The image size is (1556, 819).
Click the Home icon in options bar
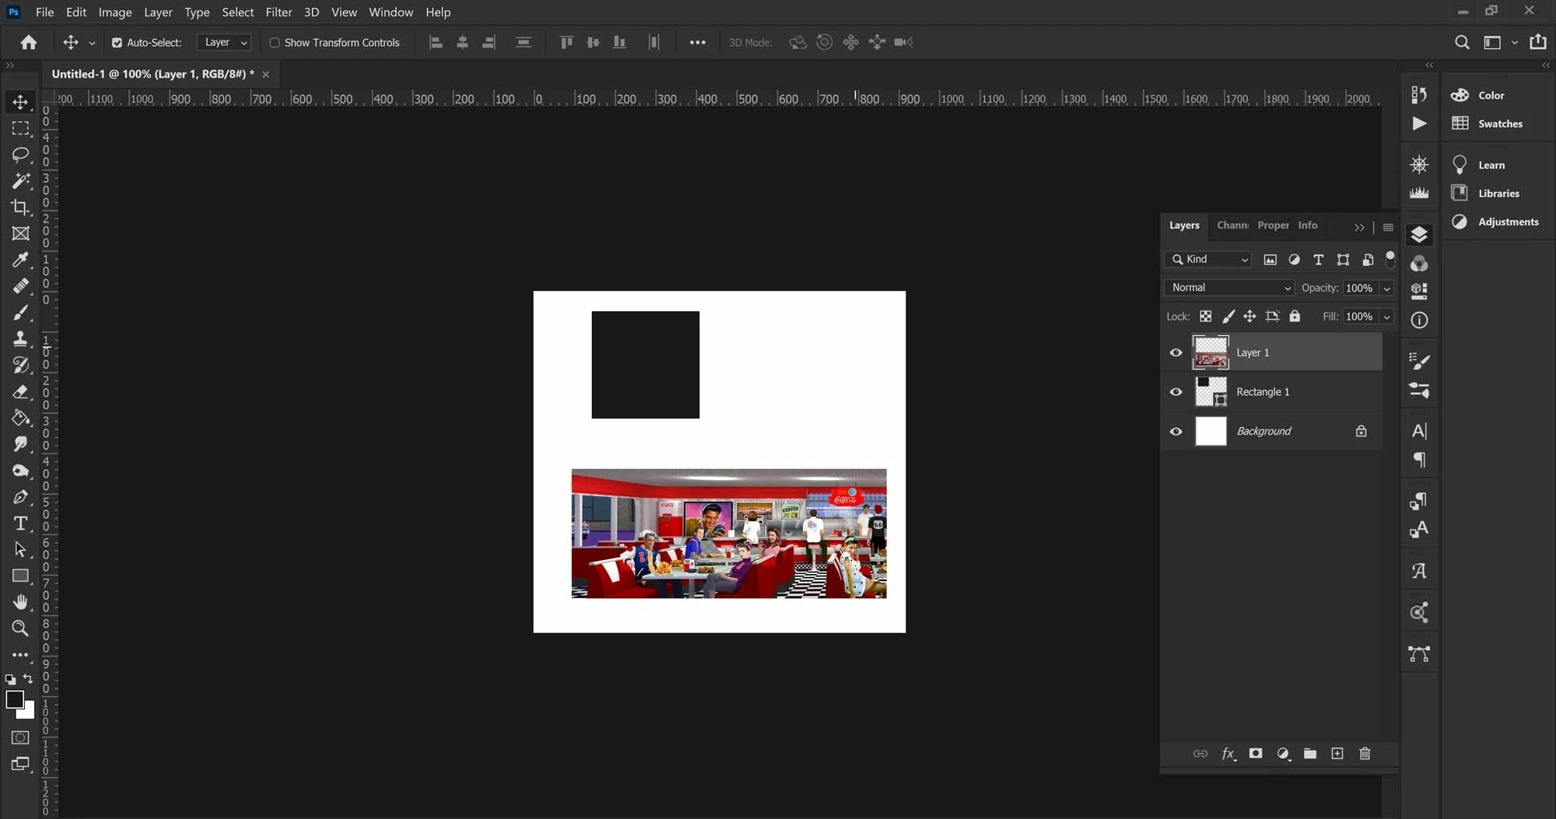pyautogui.click(x=29, y=43)
